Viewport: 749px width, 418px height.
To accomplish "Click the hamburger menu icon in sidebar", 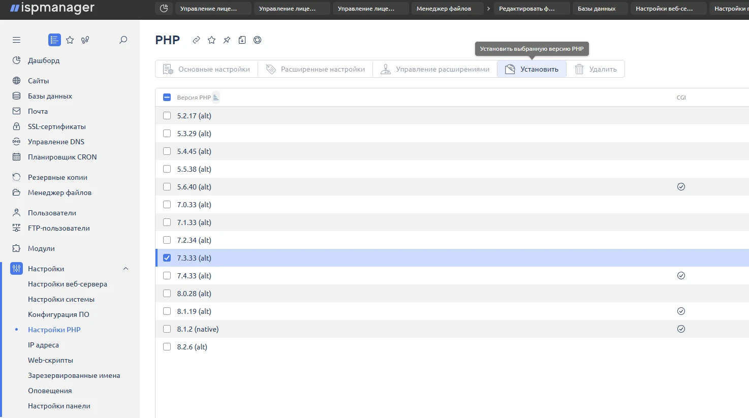I will coord(16,40).
